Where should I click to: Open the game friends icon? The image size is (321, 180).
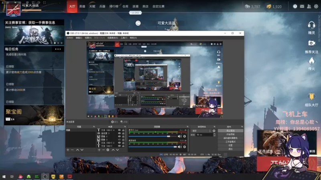pyautogui.click(x=309, y=6)
